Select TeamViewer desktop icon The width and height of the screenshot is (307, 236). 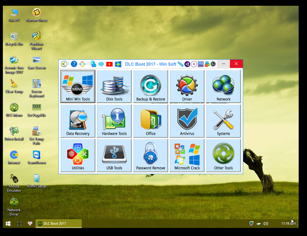pos(37,158)
